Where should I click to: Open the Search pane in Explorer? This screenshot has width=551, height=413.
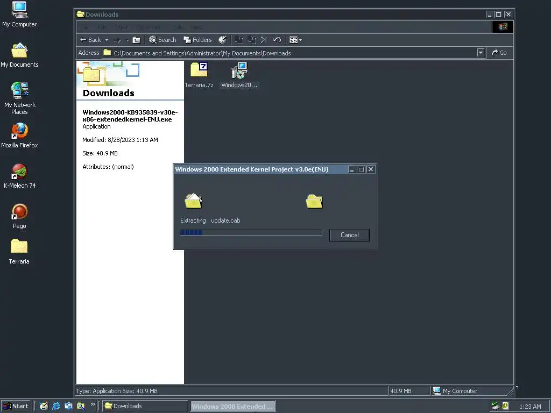[163, 40]
